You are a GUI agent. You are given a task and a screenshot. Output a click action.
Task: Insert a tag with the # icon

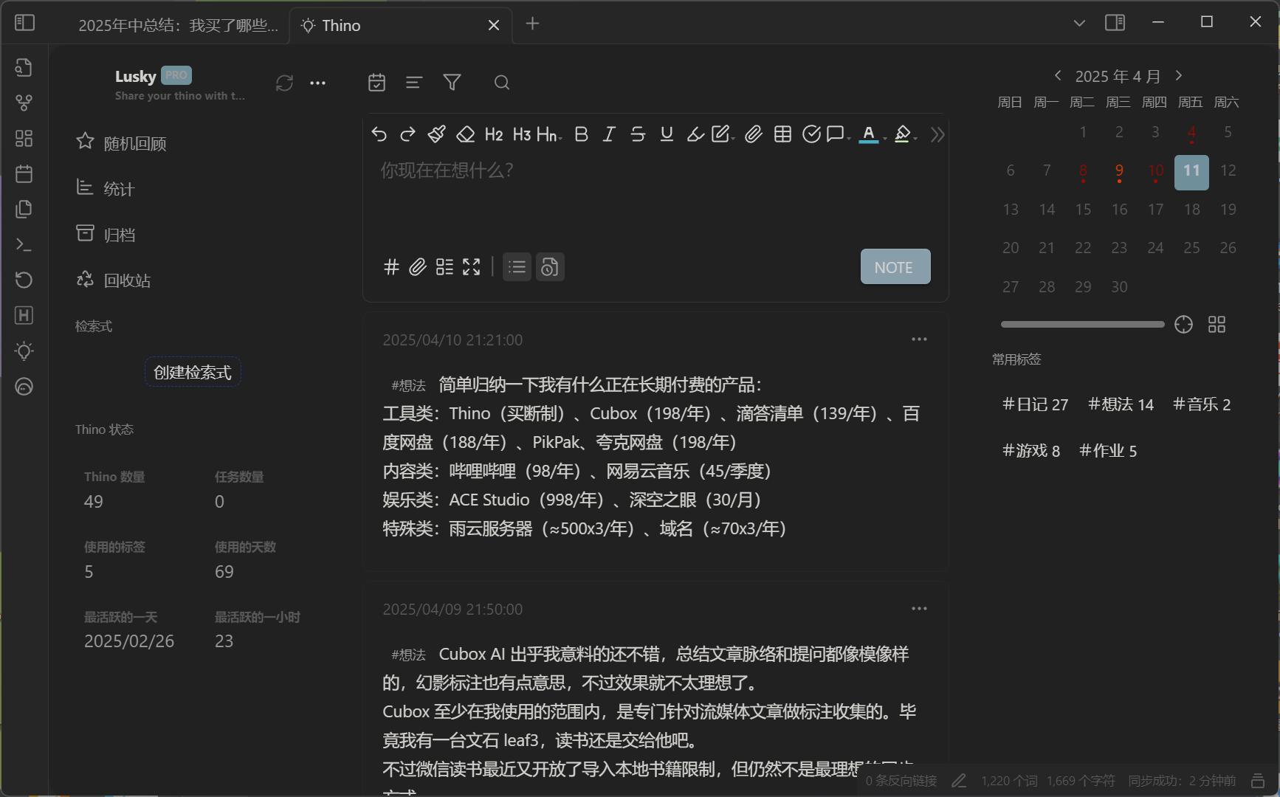point(391,267)
